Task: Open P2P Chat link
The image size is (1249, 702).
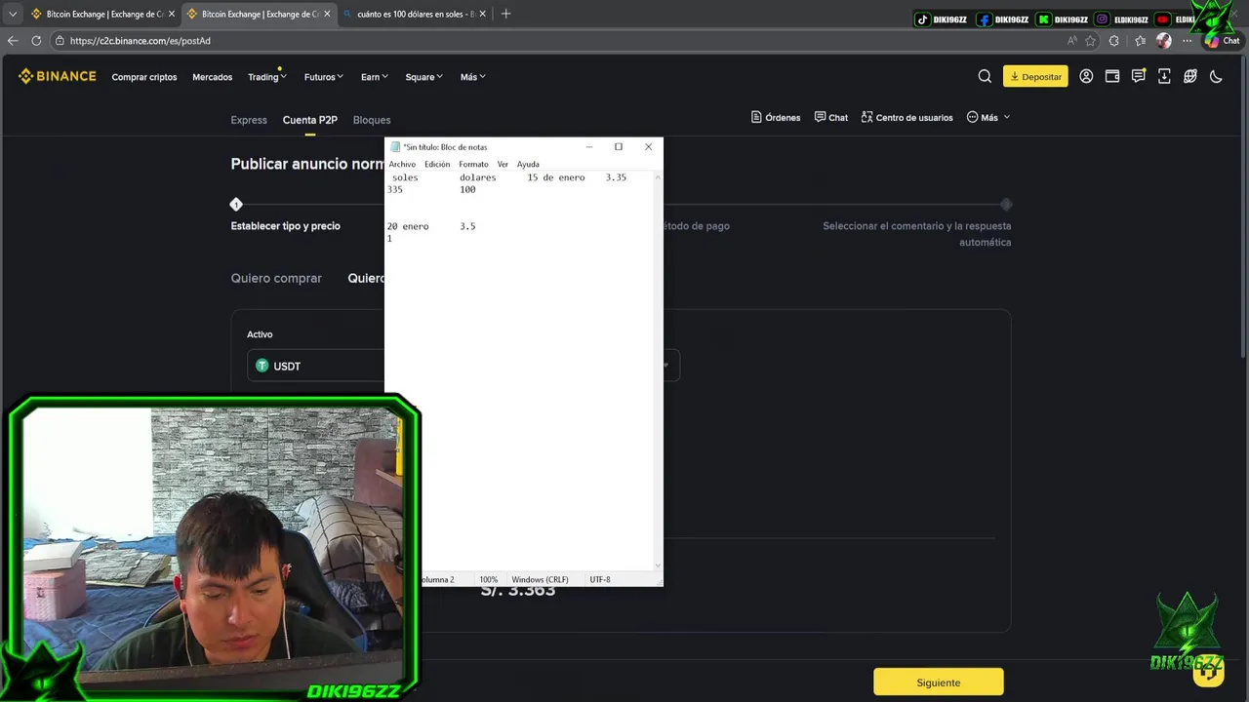Action: tap(831, 117)
